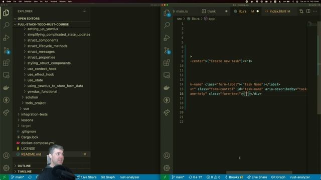
Task: Open Docker view in right window
Action: [167, 88]
